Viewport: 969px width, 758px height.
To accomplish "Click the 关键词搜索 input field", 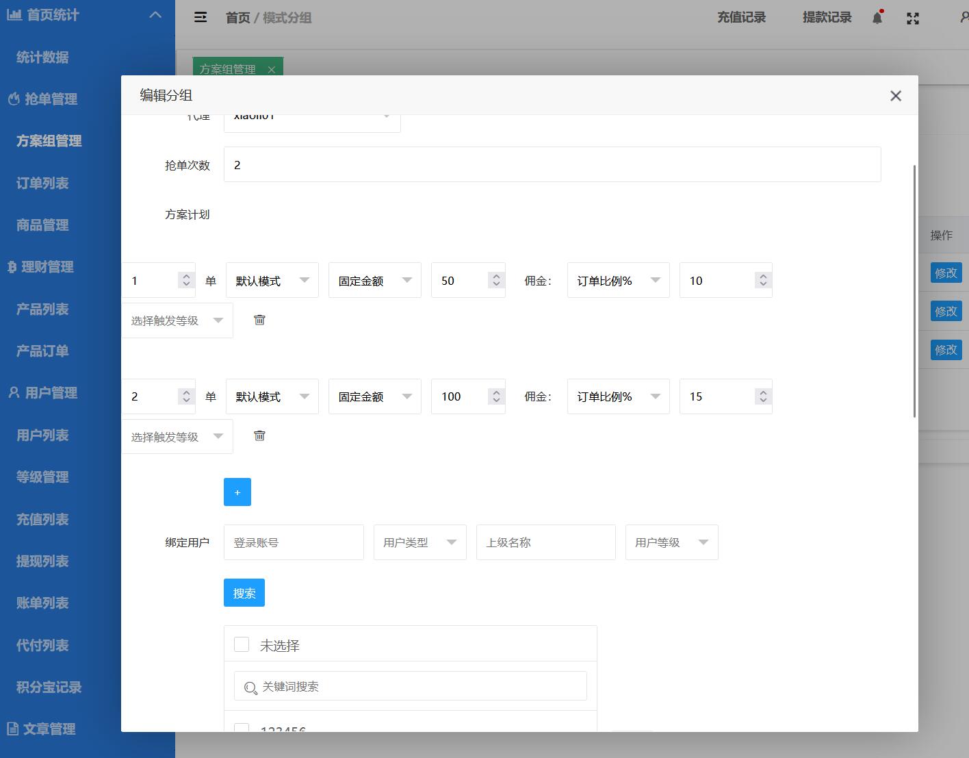I will point(411,686).
